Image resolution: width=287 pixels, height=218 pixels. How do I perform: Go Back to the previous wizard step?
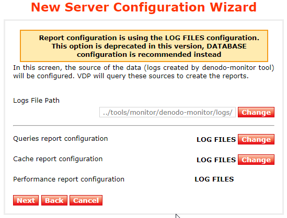(54, 200)
